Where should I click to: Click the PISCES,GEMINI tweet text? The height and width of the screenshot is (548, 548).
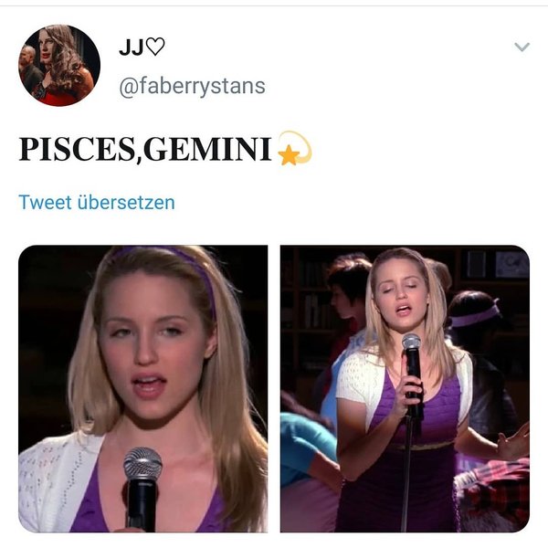[145, 150]
